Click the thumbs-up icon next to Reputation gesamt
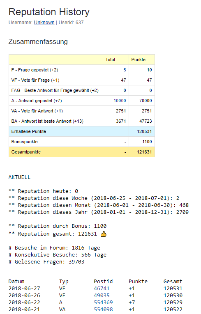 click(104, 234)
